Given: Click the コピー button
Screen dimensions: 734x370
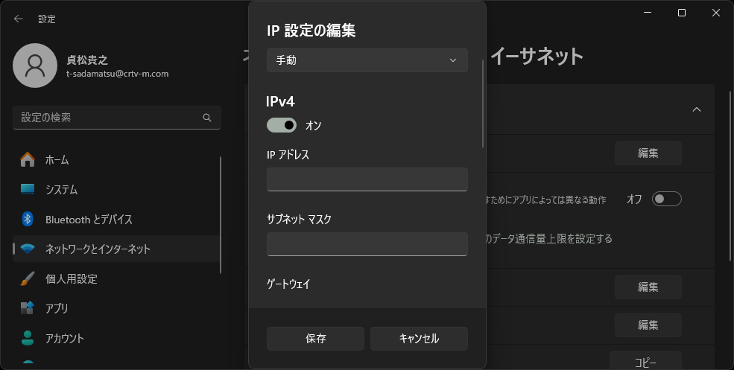Looking at the screenshot, I should pos(645,361).
